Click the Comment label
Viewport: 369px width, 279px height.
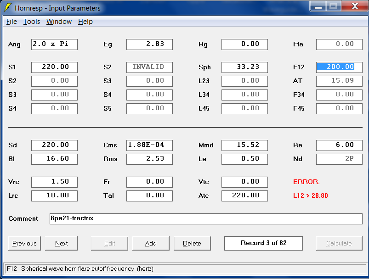pyautogui.click(x=23, y=218)
